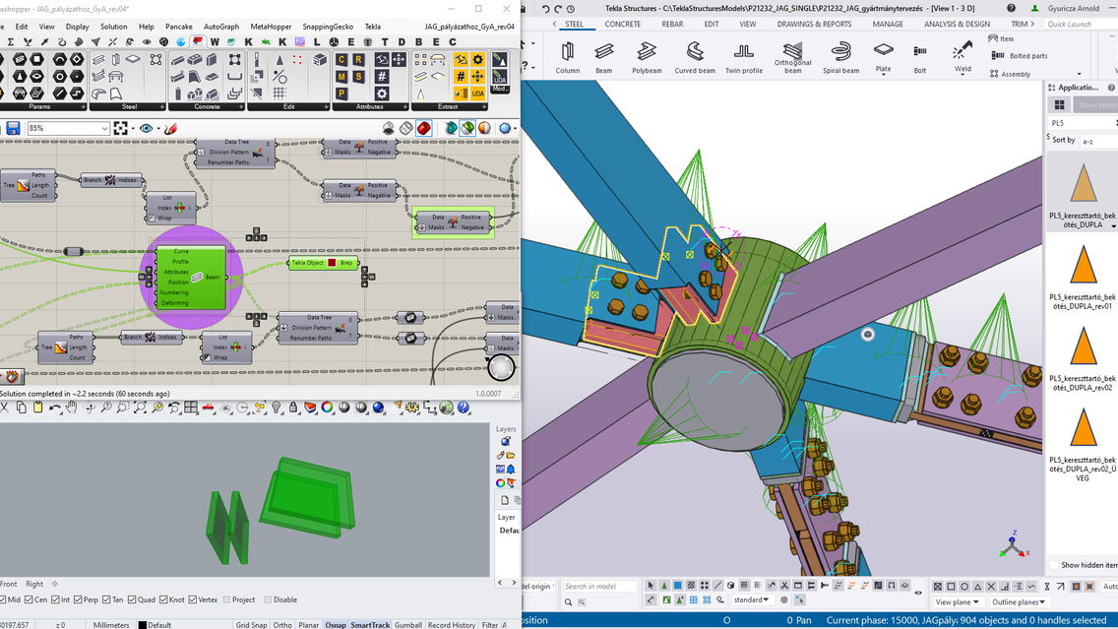Open Tekla help question mark icon
This screenshot has width=1118, height=629.
click(x=1011, y=9)
